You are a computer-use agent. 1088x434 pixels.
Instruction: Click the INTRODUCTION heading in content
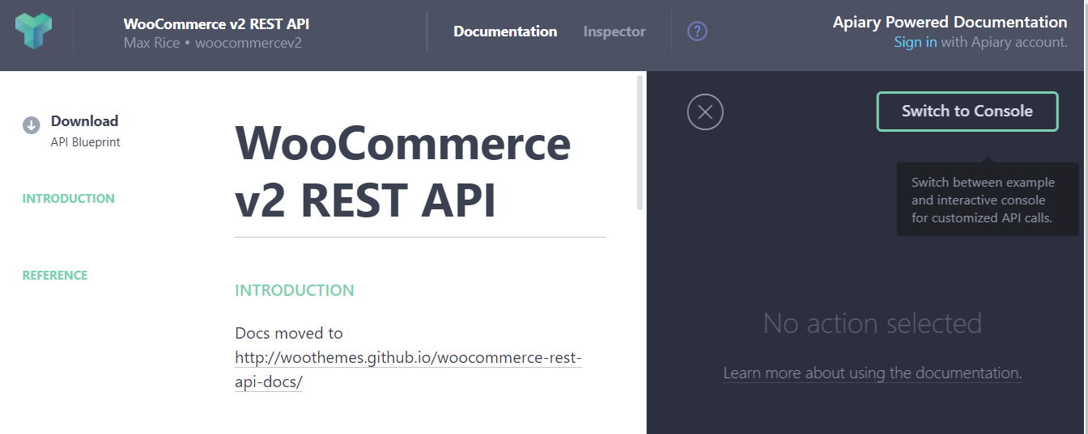click(x=295, y=290)
